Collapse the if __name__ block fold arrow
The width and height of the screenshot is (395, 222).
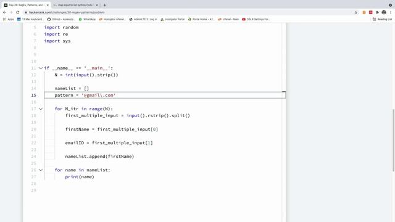[41, 68]
